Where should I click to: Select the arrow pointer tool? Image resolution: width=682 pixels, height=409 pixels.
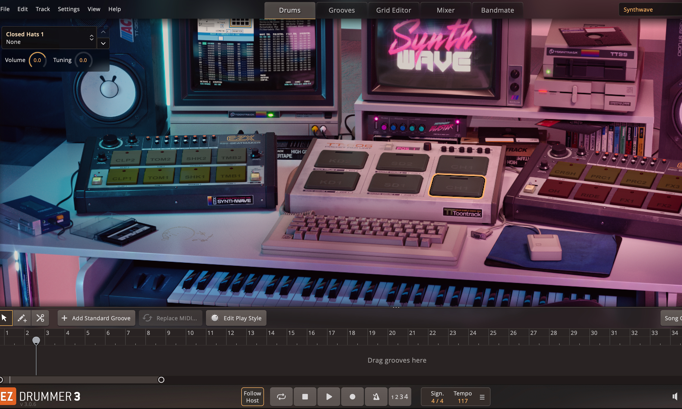tap(5, 318)
